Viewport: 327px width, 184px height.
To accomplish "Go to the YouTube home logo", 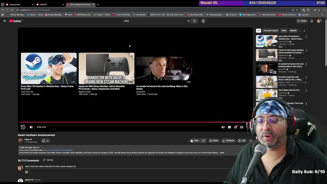I will point(15,21).
